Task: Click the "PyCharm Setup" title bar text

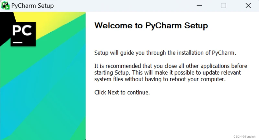Action: (x=33, y=6)
